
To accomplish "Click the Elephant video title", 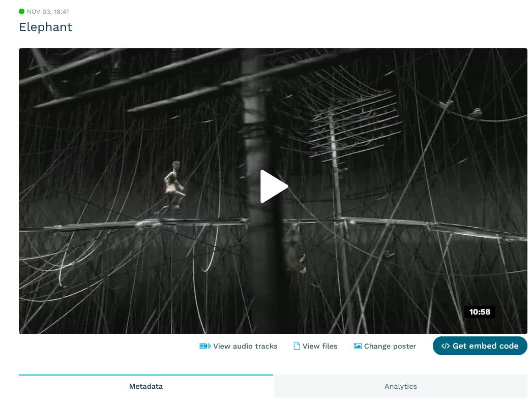I will pyautogui.click(x=45, y=27).
